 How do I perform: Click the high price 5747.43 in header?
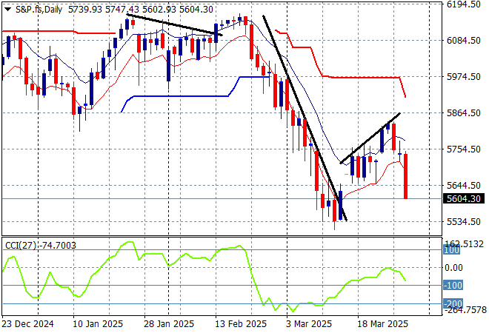coord(122,10)
